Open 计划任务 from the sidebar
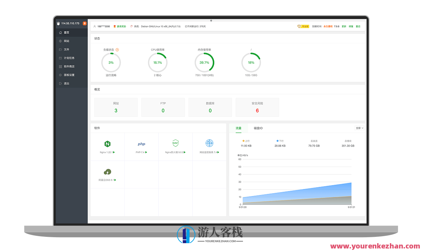Image resolution: width=422 pixels, height=252 pixels. coord(69,58)
